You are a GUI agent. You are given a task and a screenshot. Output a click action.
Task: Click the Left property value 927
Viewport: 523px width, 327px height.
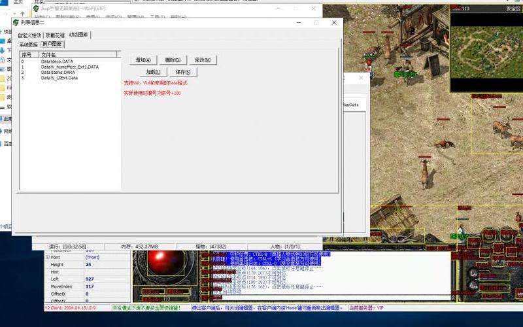point(107,279)
